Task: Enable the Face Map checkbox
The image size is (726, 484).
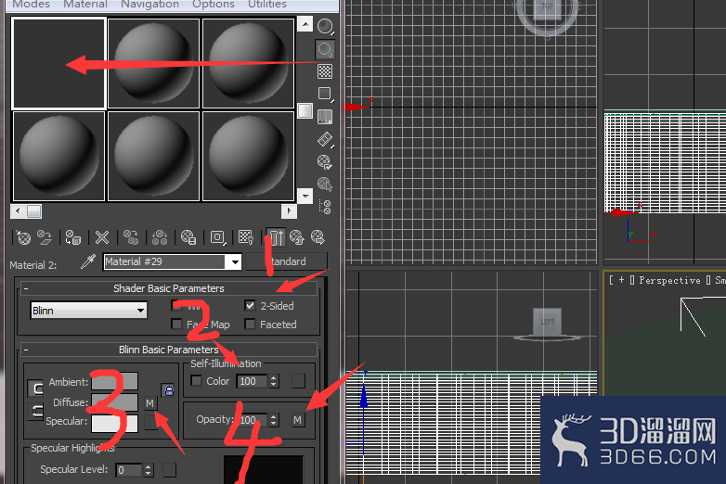Action: (176, 324)
